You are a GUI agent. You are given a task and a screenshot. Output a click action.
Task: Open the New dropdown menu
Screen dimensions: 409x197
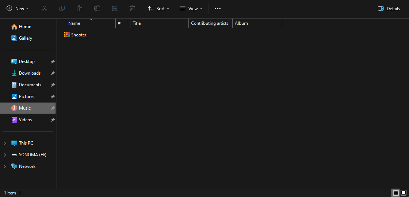click(x=18, y=8)
